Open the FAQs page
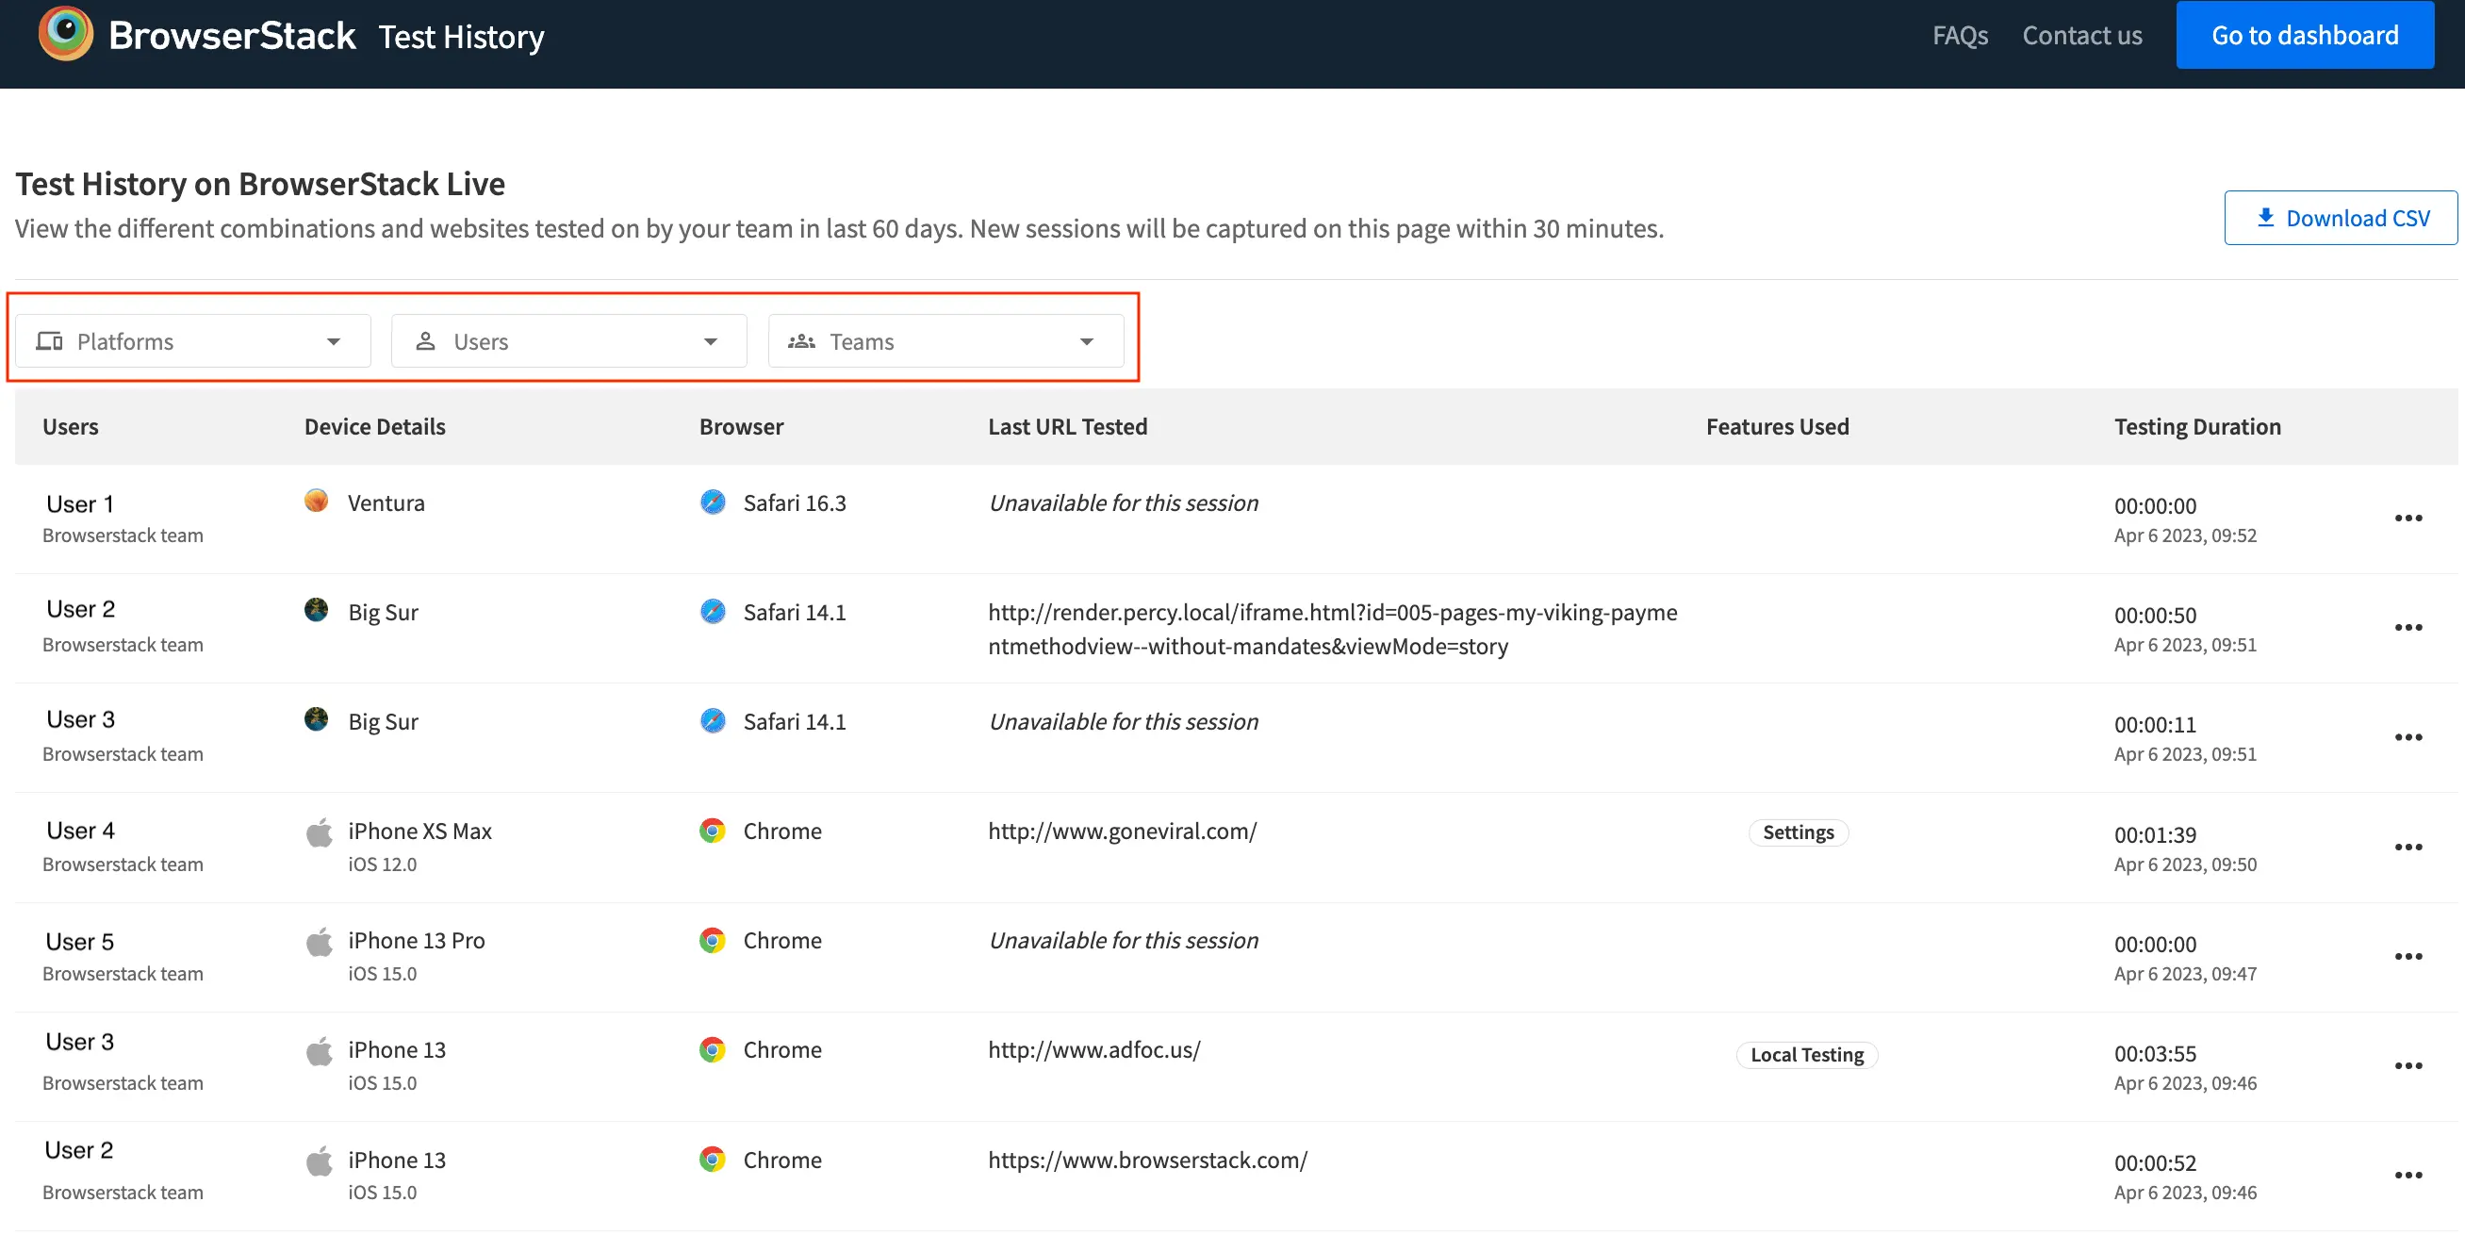 coord(1960,36)
